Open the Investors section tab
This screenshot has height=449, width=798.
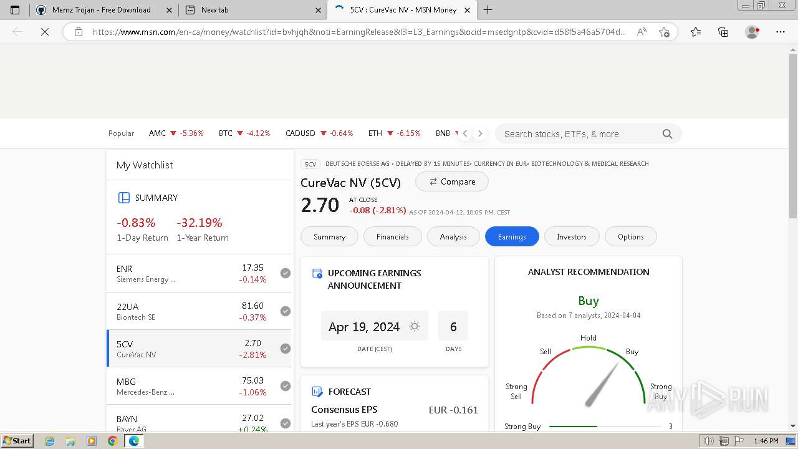(x=572, y=236)
